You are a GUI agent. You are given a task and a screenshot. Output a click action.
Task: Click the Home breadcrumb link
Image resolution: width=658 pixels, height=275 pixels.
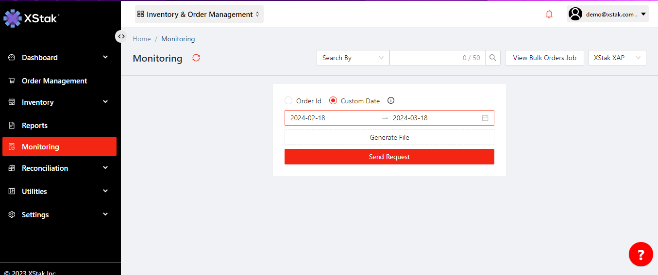(142, 39)
